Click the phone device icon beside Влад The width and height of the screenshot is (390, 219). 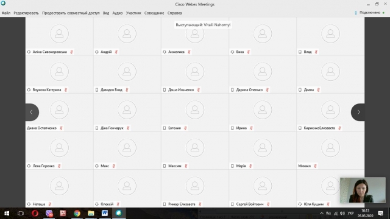(300, 52)
